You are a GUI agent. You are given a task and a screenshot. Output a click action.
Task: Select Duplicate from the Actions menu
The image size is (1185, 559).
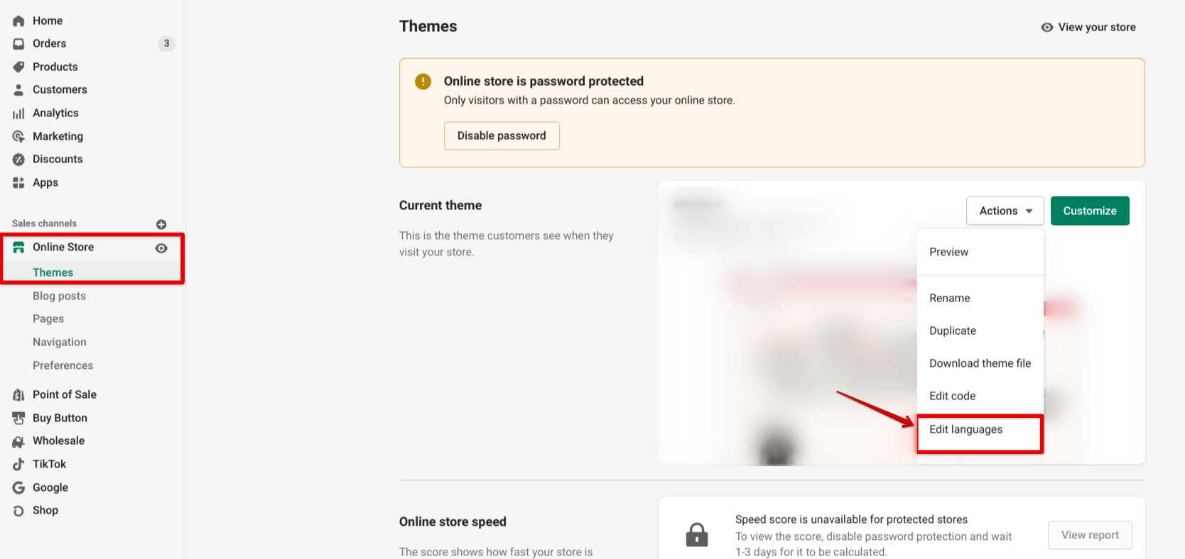coord(953,331)
